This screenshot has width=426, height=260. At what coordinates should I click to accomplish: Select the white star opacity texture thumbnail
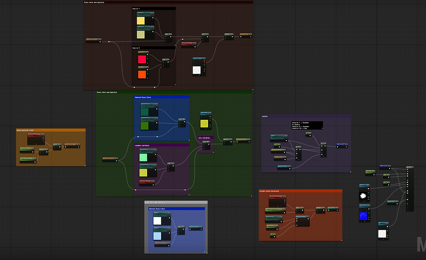[363, 196]
